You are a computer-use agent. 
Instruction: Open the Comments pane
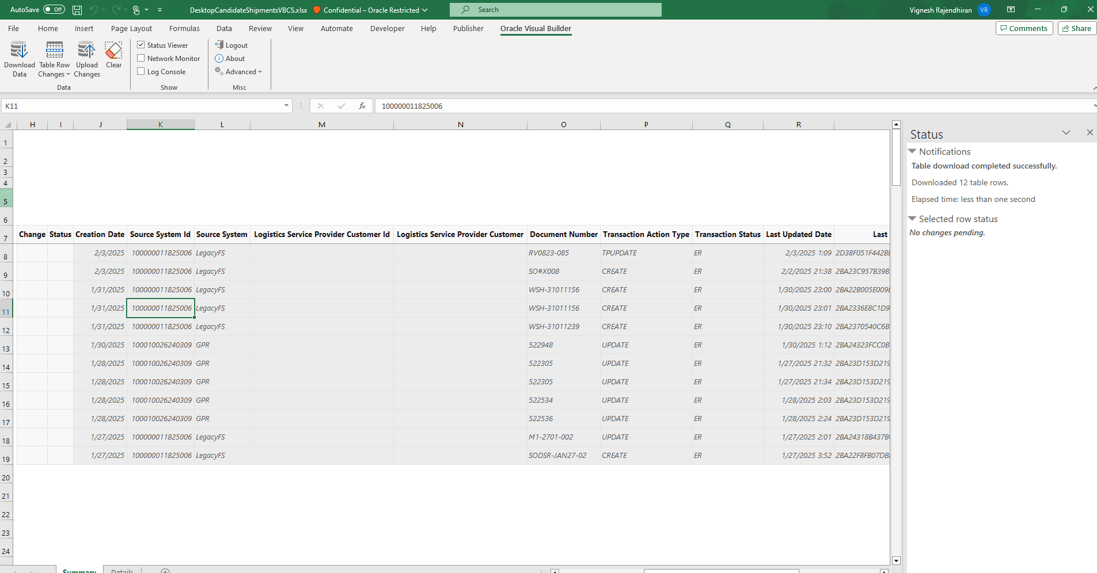[1024, 28]
